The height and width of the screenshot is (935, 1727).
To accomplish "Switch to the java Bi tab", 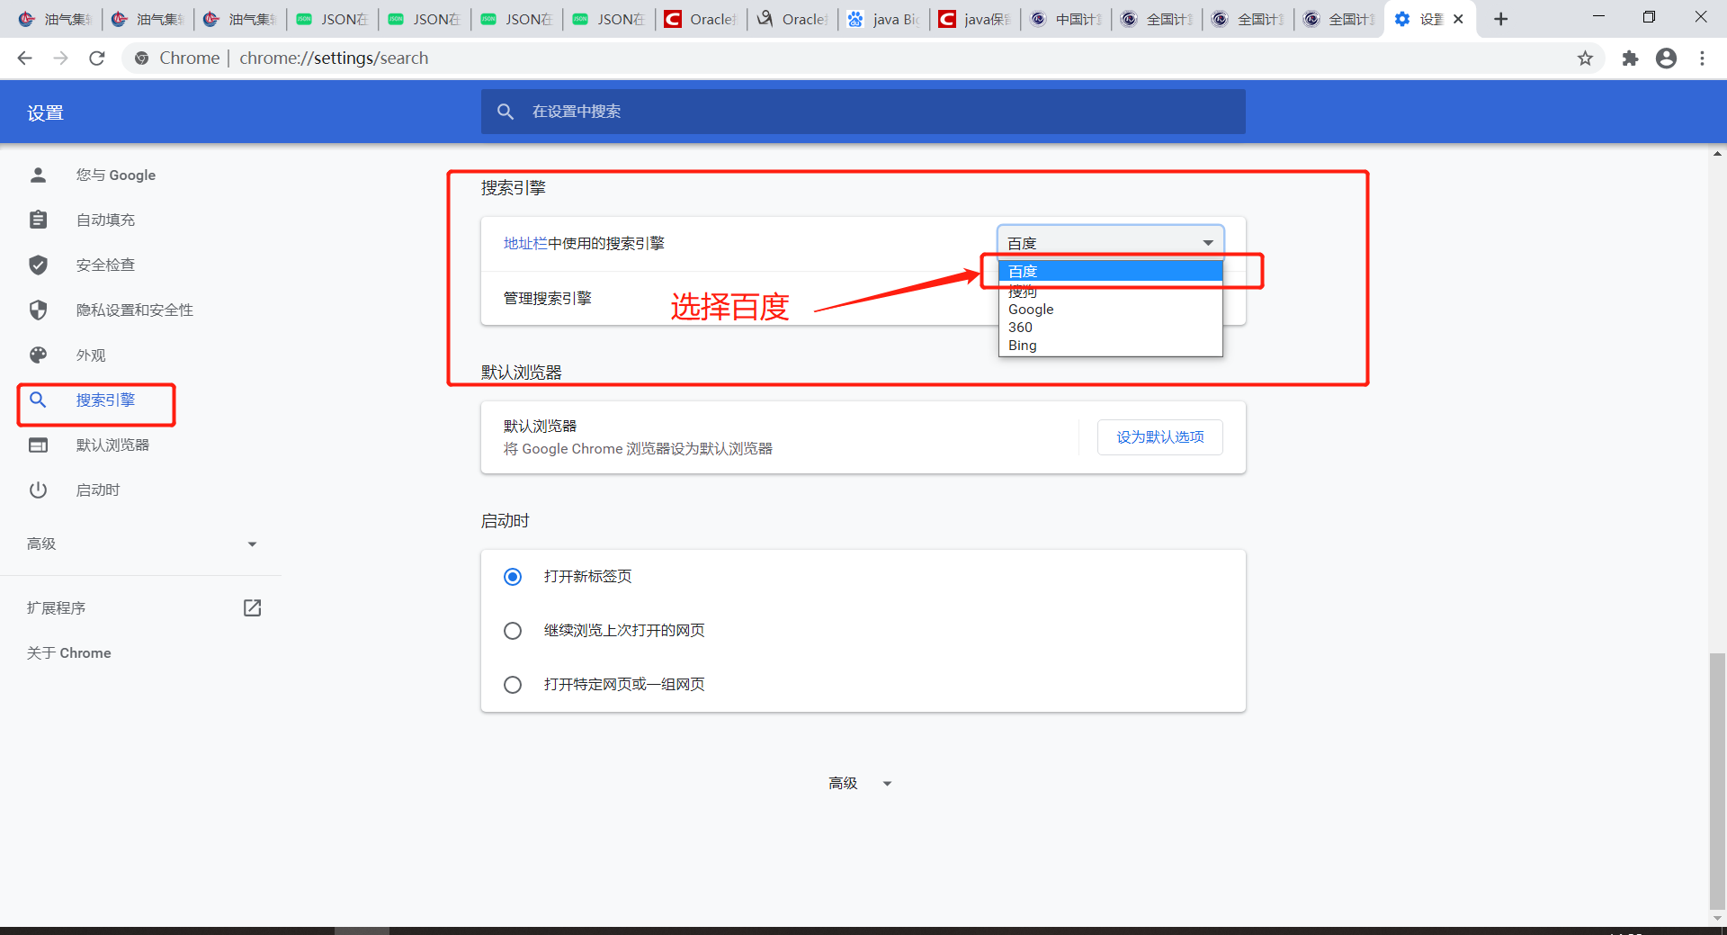I will 883,19.
